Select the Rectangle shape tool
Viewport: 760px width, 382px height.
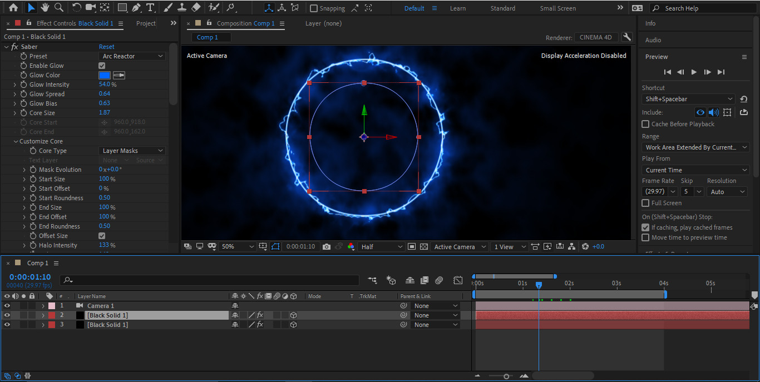tap(122, 8)
